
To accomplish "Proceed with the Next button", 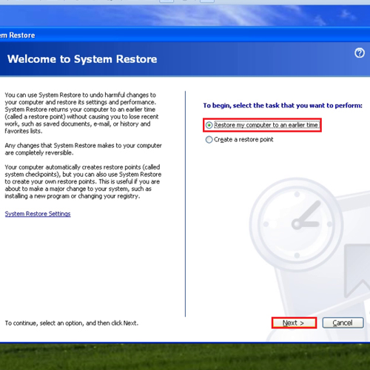I will [x=294, y=323].
